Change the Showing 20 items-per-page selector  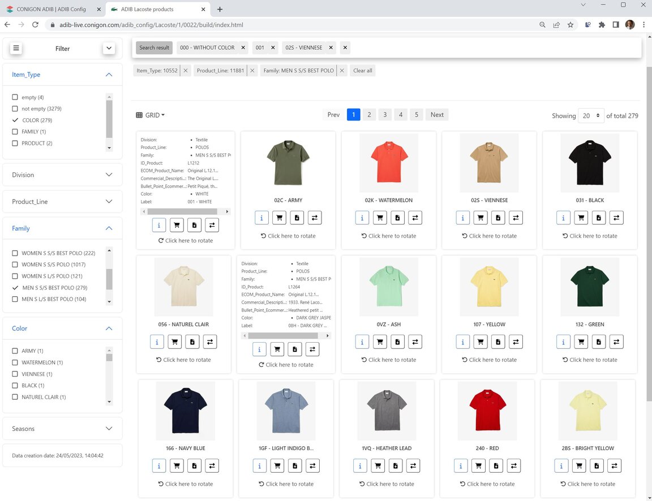591,116
